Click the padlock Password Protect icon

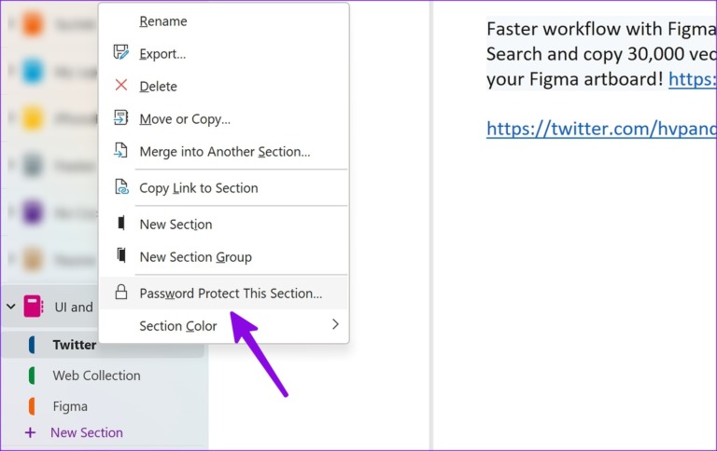point(120,293)
